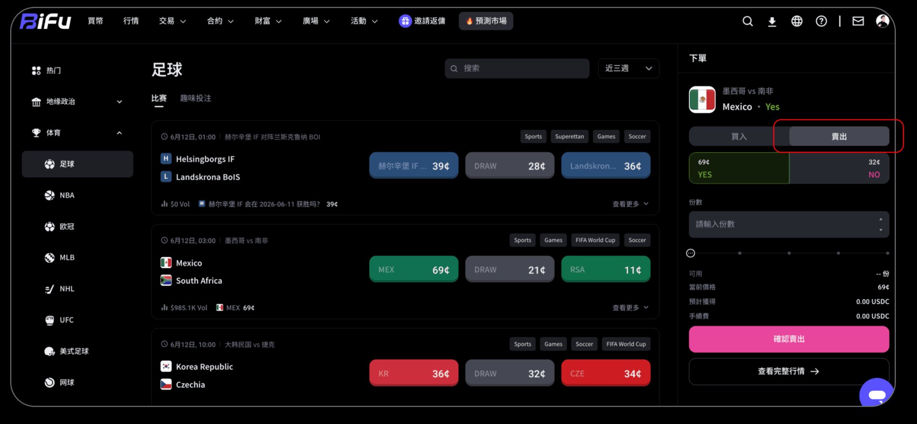This screenshot has height=424, width=917.
Task: Switch to the 趣味投注 tab
Action: tap(196, 98)
